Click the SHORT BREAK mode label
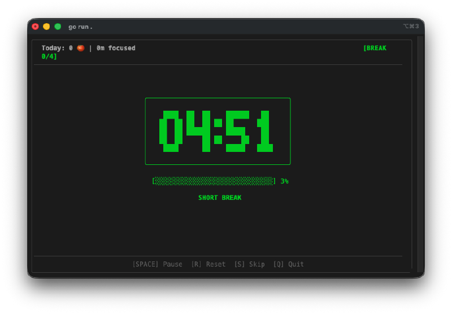The height and width of the screenshot is (314, 452). tap(220, 198)
